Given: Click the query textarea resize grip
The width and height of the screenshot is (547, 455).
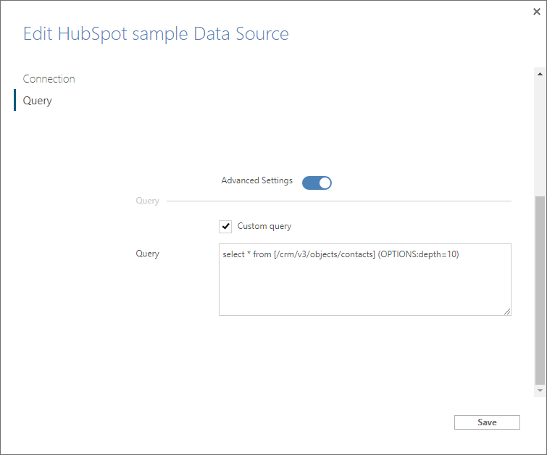Looking at the screenshot, I should pyautogui.click(x=507, y=312).
